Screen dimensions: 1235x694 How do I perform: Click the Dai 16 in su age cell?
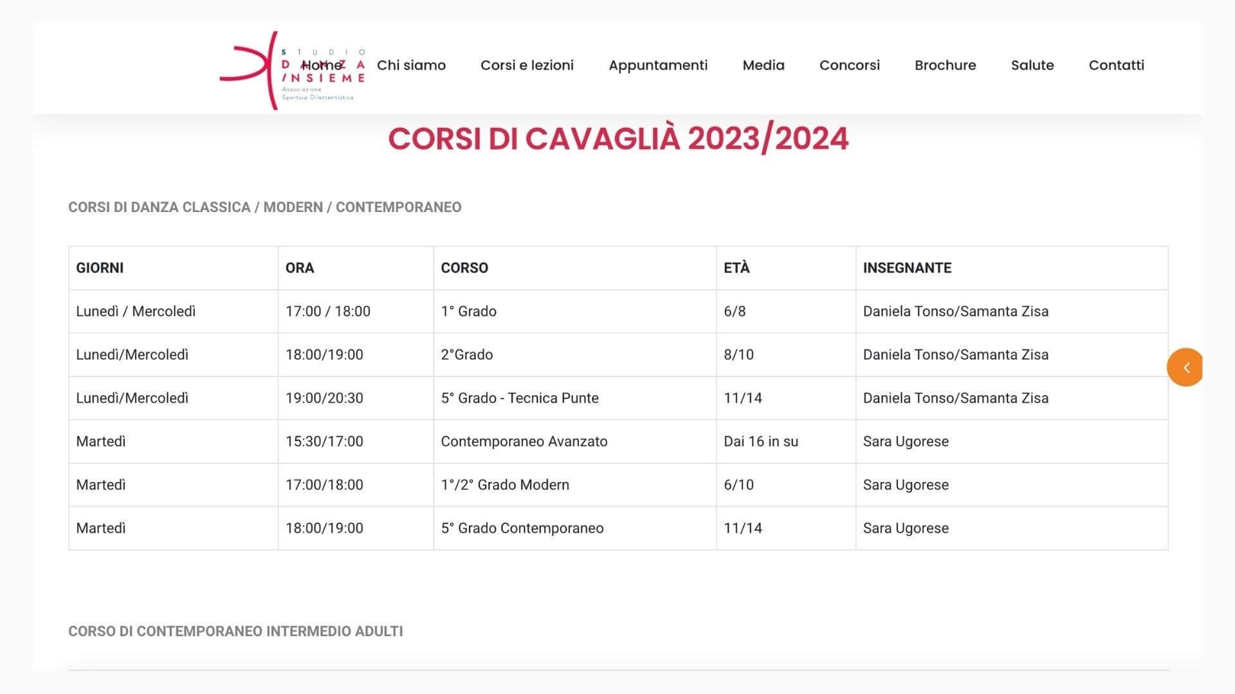[760, 441]
